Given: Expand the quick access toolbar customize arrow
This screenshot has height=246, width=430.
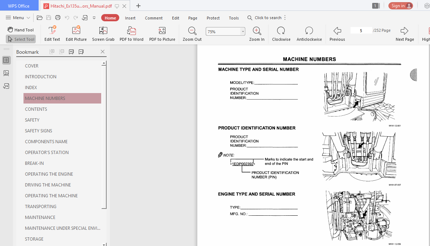Looking at the screenshot, I should coord(94,18).
